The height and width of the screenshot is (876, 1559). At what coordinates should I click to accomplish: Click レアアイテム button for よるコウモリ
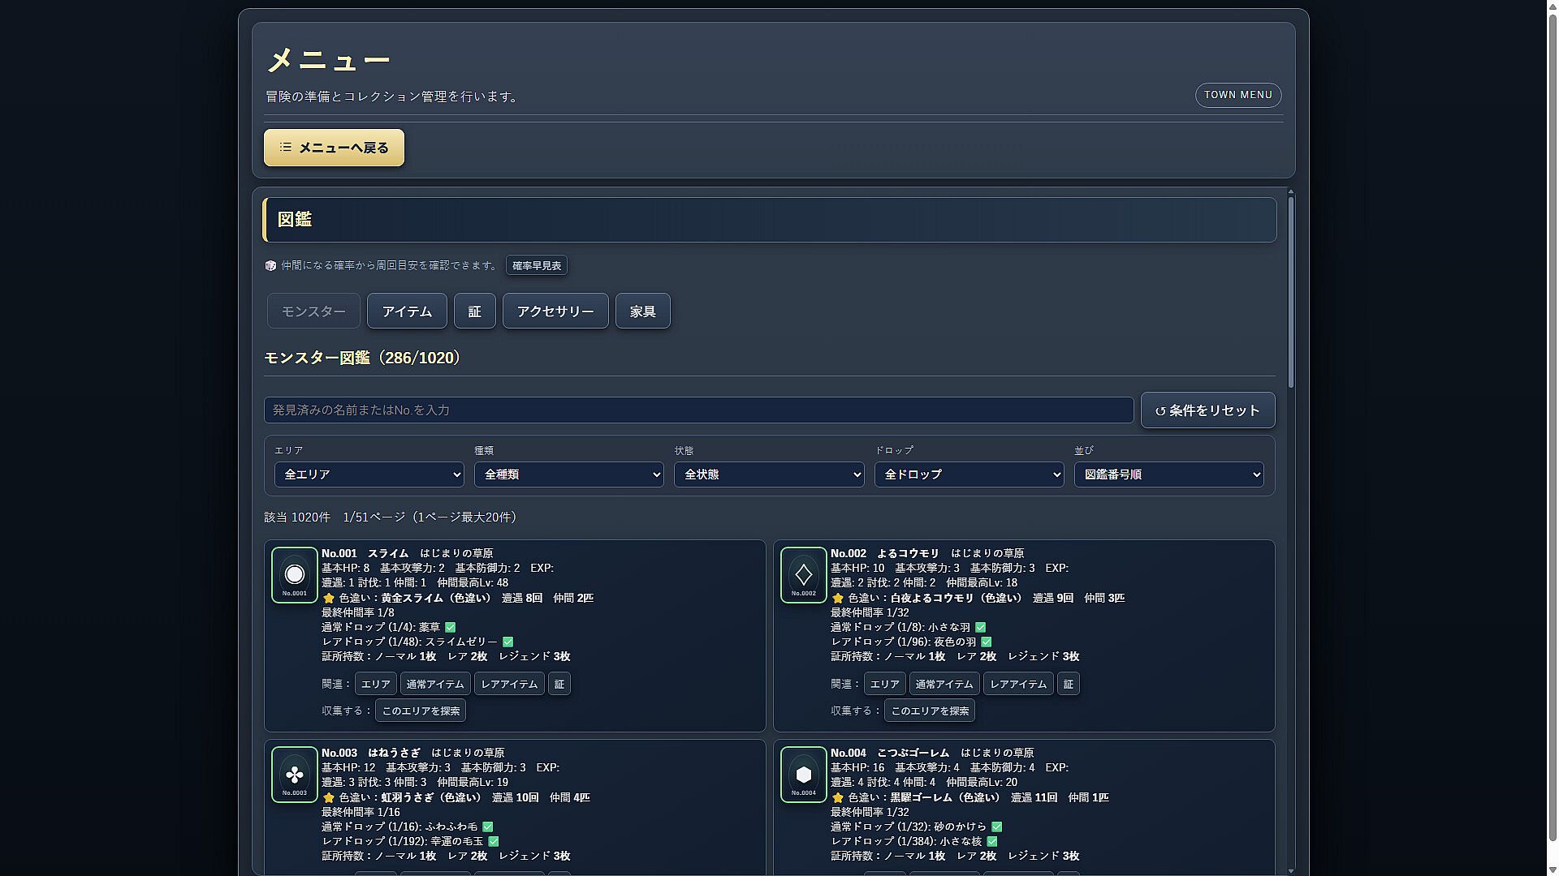point(1018,684)
